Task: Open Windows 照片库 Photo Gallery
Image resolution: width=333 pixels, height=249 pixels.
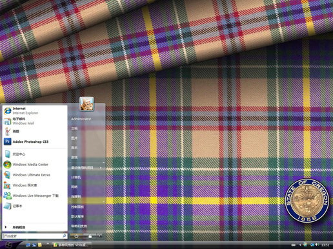Action: [x=35, y=185]
